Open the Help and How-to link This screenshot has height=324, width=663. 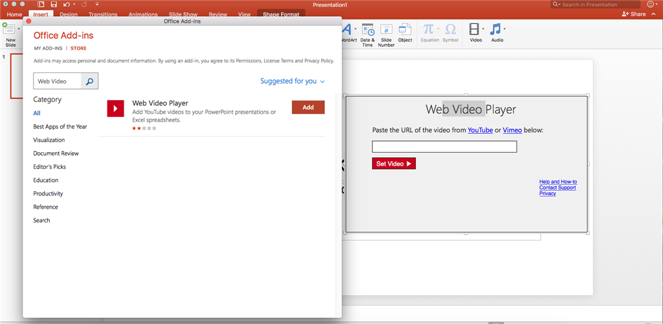pyautogui.click(x=558, y=182)
